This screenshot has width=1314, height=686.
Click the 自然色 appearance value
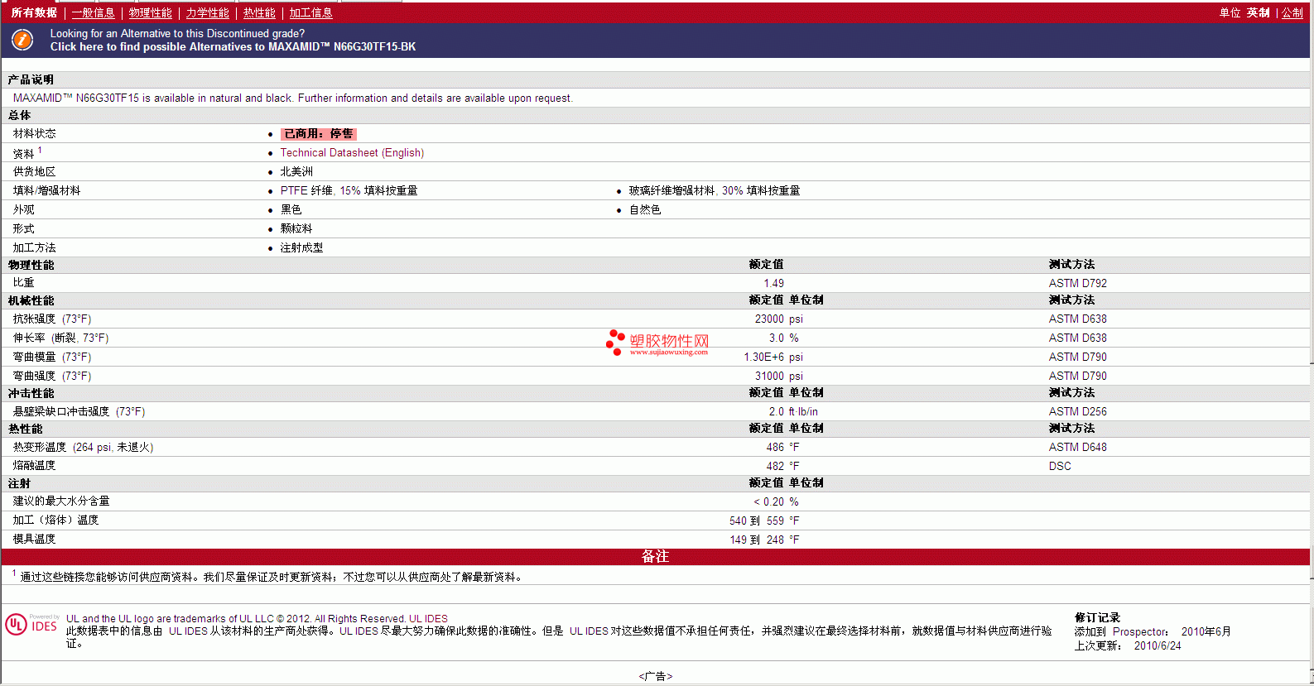click(645, 210)
